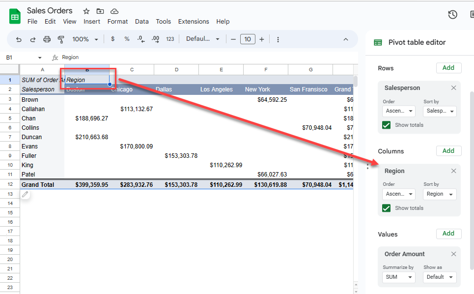This screenshot has height=294, width=474.
Task: Print the spreadsheet using the printer icon
Action: tap(47, 39)
